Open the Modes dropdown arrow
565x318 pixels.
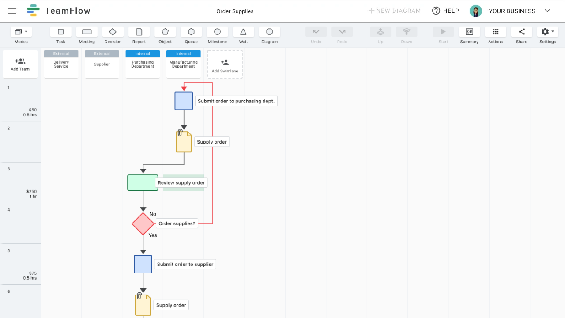pyautogui.click(x=26, y=32)
